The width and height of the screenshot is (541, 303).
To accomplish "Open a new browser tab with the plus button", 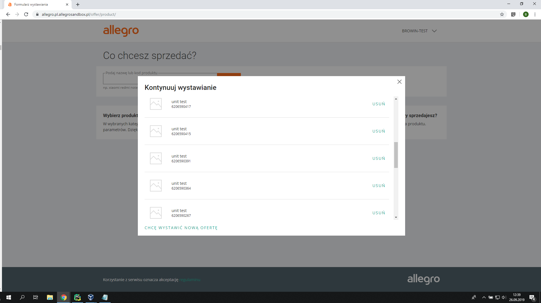I will 78,4.
